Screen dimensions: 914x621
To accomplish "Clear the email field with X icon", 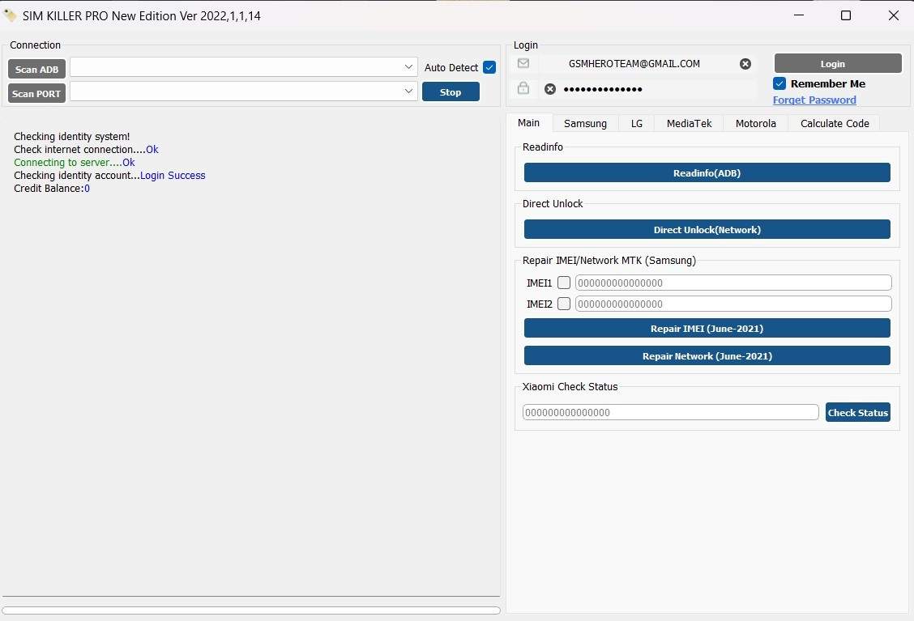I will 745,64.
